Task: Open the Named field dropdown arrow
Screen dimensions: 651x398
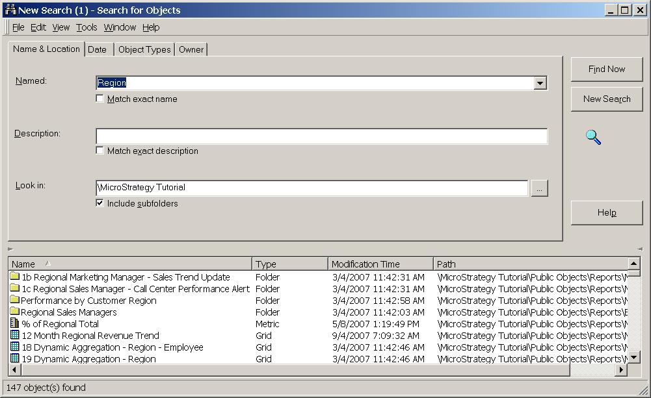Action: 540,82
